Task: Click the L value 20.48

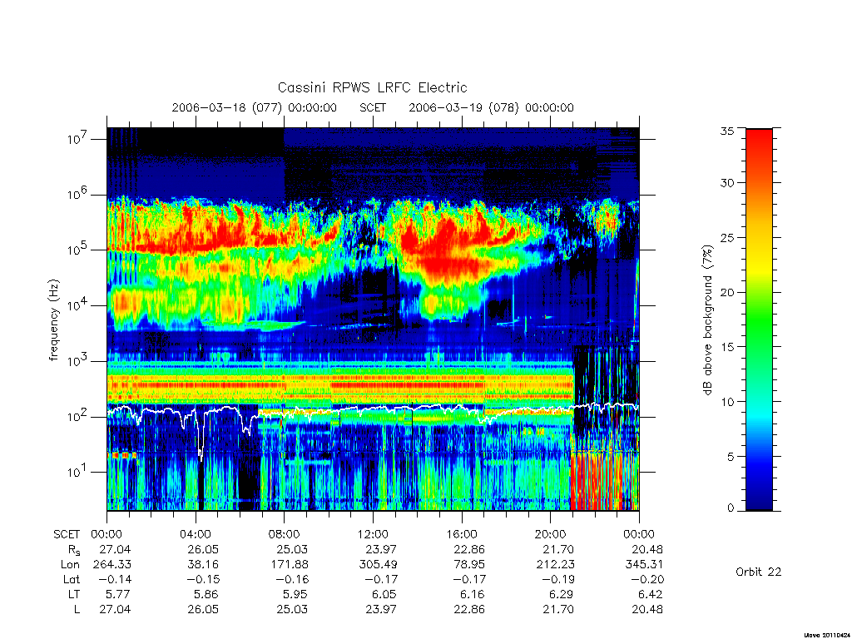Action: pyautogui.click(x=647, y=610)
